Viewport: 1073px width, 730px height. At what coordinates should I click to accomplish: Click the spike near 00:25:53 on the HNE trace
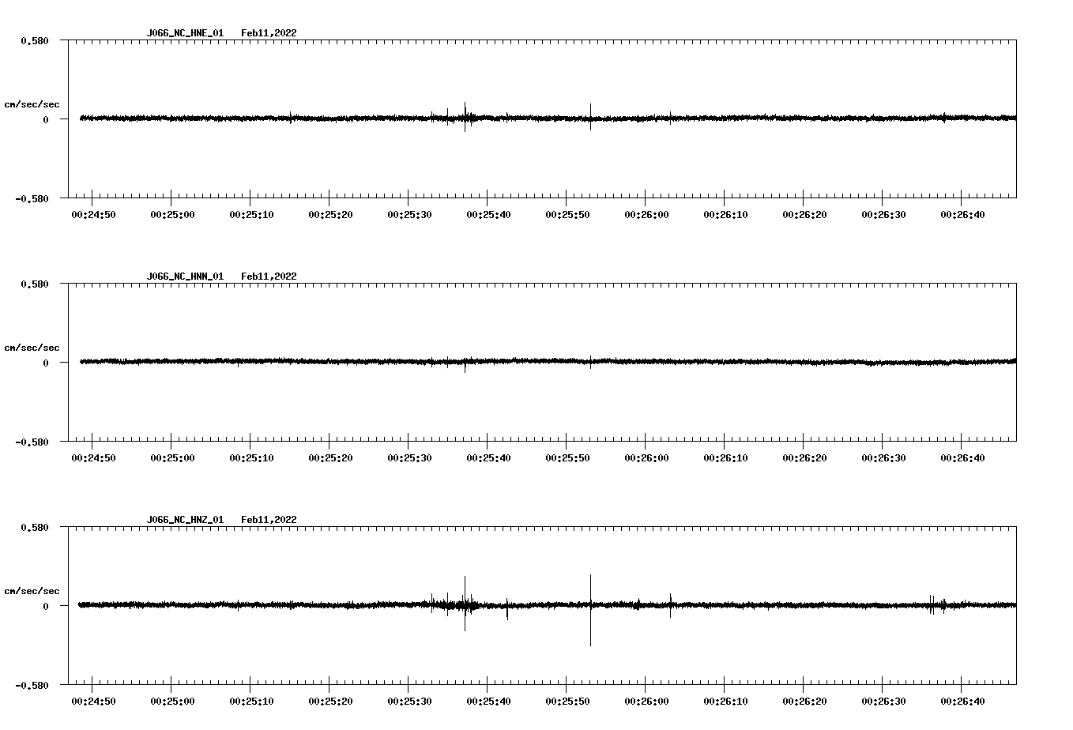pos(590,116)
